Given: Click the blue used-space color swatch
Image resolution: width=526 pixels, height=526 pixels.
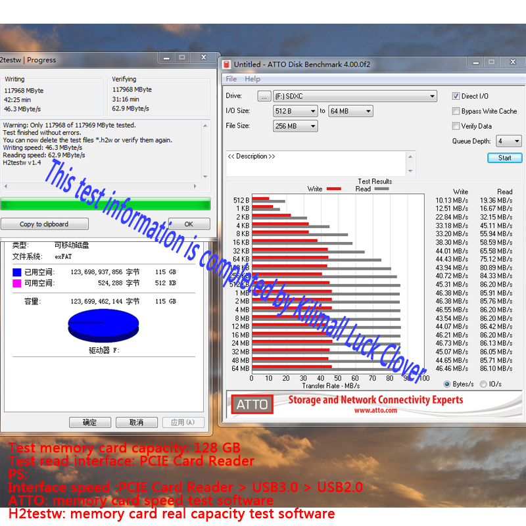Looking at the screenshot, I should tap(17, 272).
